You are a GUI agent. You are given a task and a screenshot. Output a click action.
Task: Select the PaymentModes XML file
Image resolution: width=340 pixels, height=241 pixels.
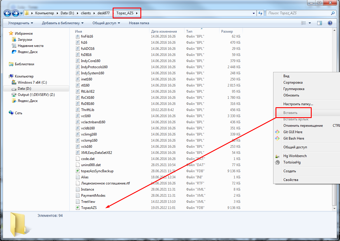93,196
